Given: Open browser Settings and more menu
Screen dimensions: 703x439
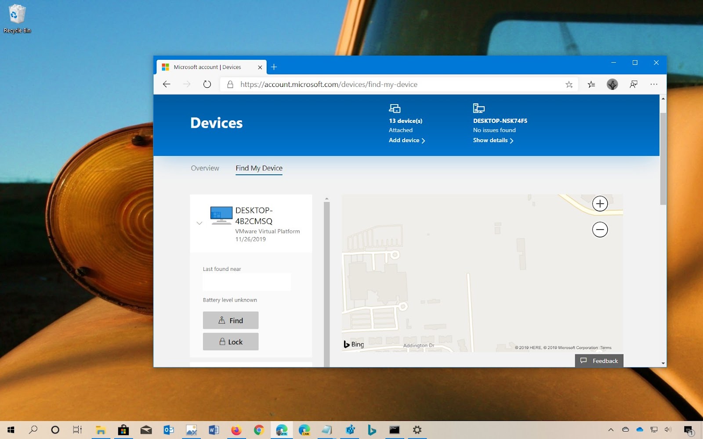Looking at the screenshot, I should [x=654, y=84].
